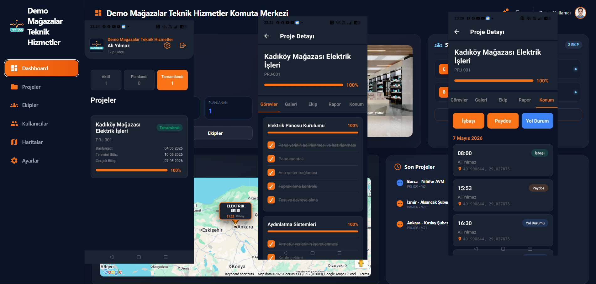
Task: Click Kadıköy Mağazası project progress bar
Action: (x=131, y=170)
